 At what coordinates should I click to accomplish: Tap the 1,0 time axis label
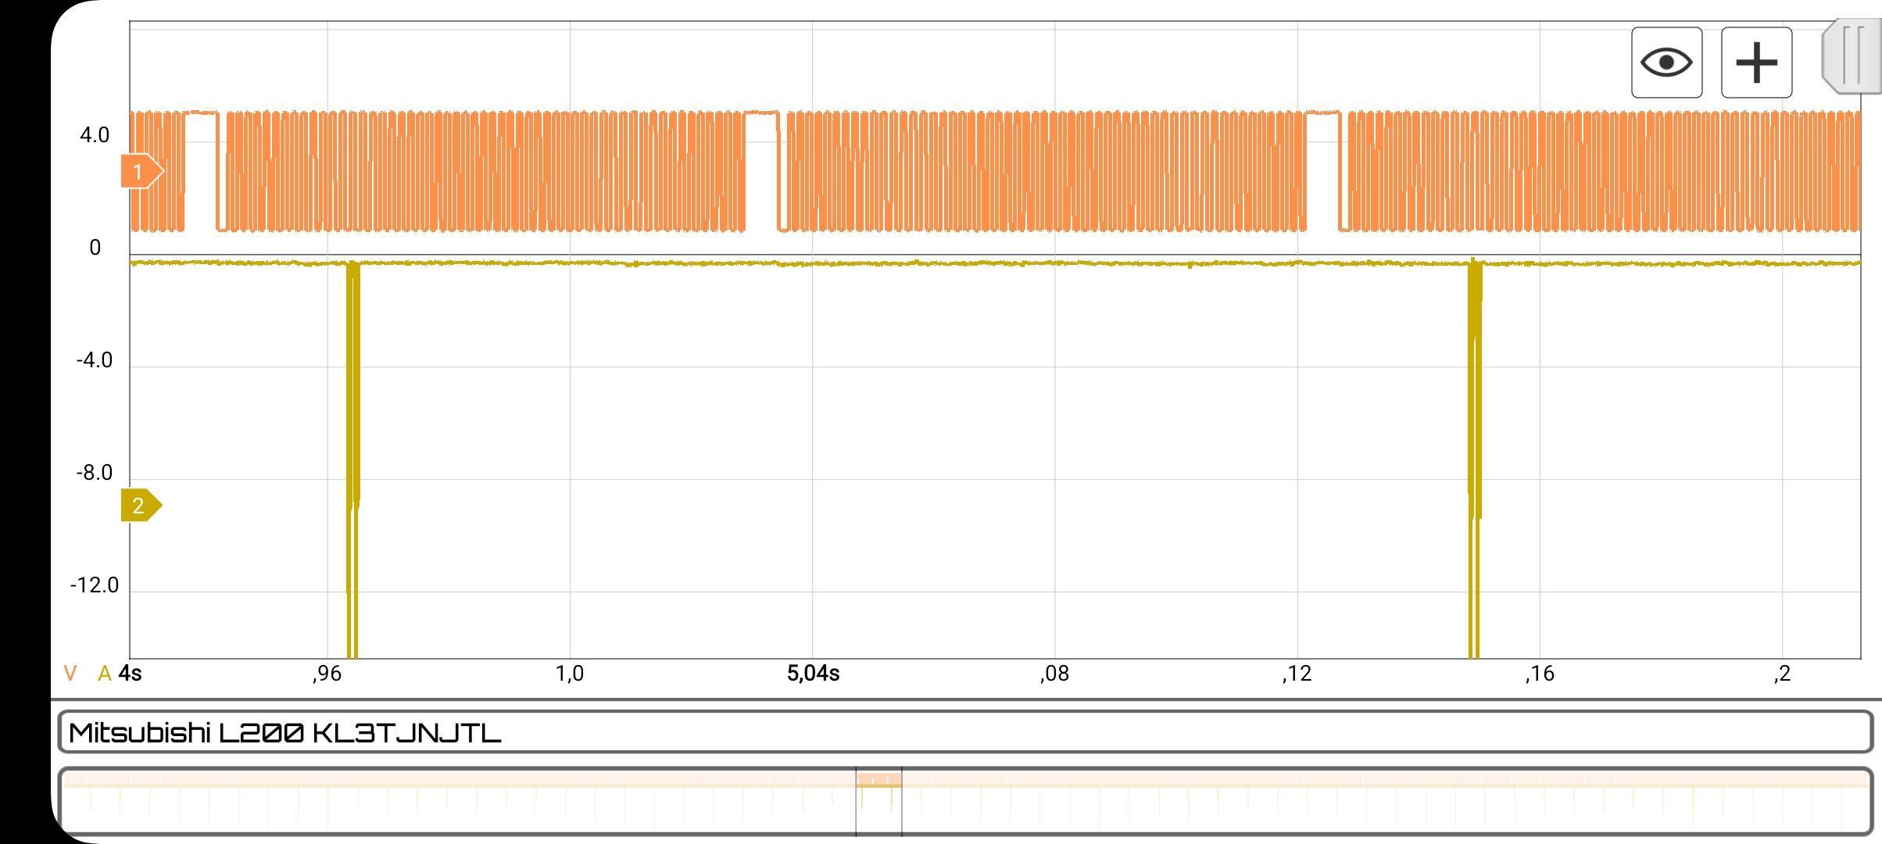click(x=569, y=674)
